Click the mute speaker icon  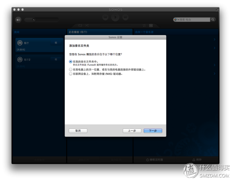tap(18, 19)
